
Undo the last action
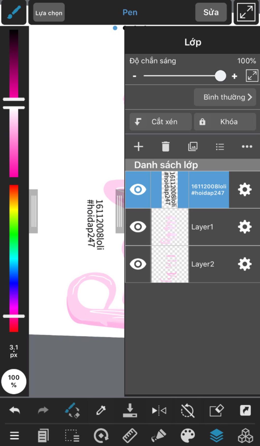click(15, 410)
